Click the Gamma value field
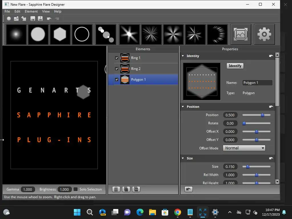The width and height of the screenshot is (292, 219). pyautogui.click(x=28, y=189)
